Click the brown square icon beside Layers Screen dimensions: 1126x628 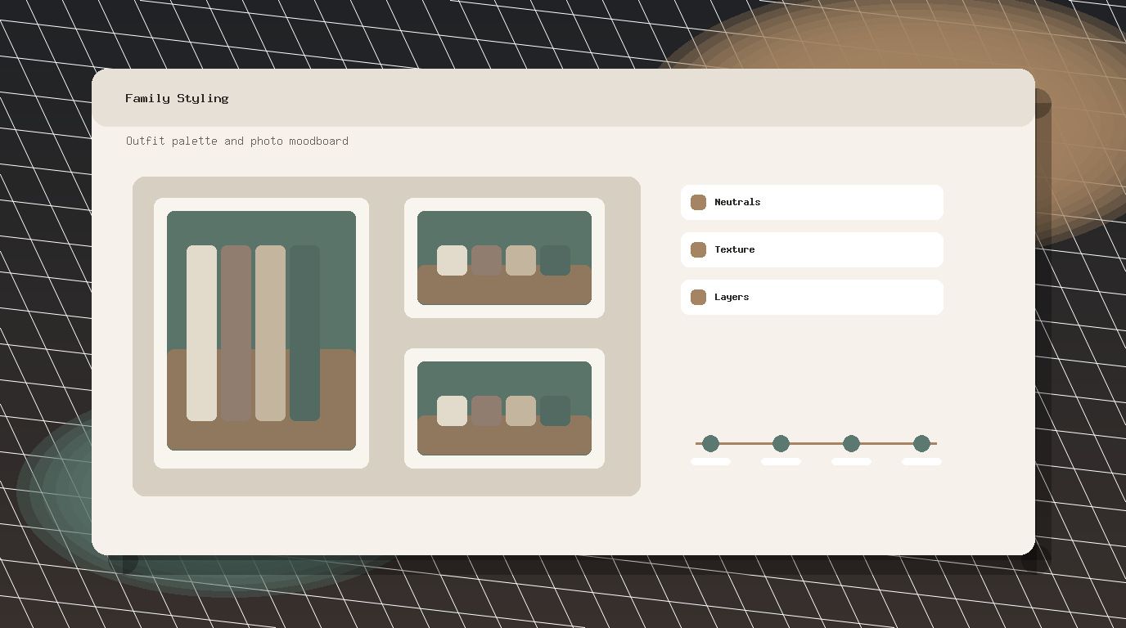click(698, 297)
